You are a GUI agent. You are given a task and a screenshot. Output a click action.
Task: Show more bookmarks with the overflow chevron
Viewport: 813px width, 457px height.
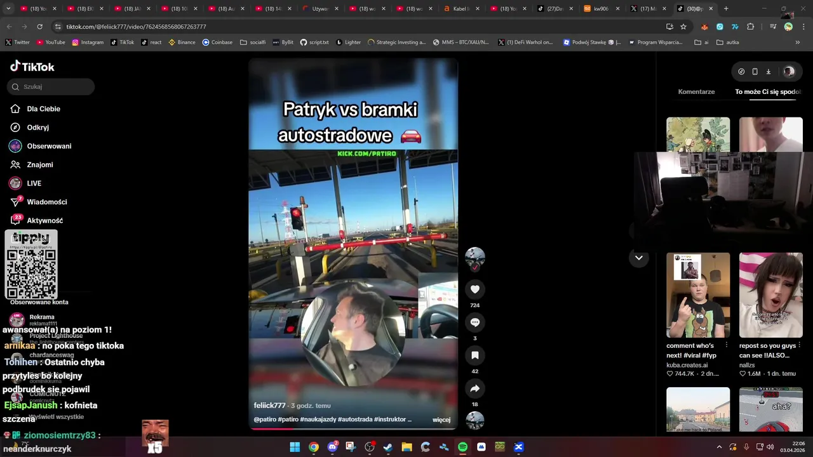[798, 43]
